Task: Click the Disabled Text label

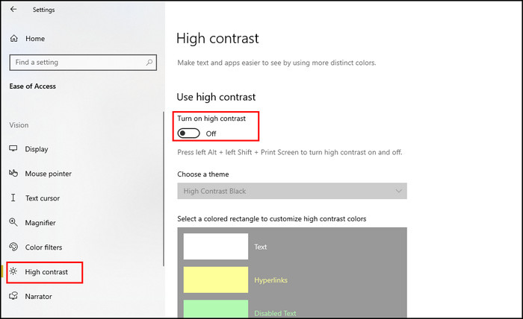Action: (x=275, y=313)
